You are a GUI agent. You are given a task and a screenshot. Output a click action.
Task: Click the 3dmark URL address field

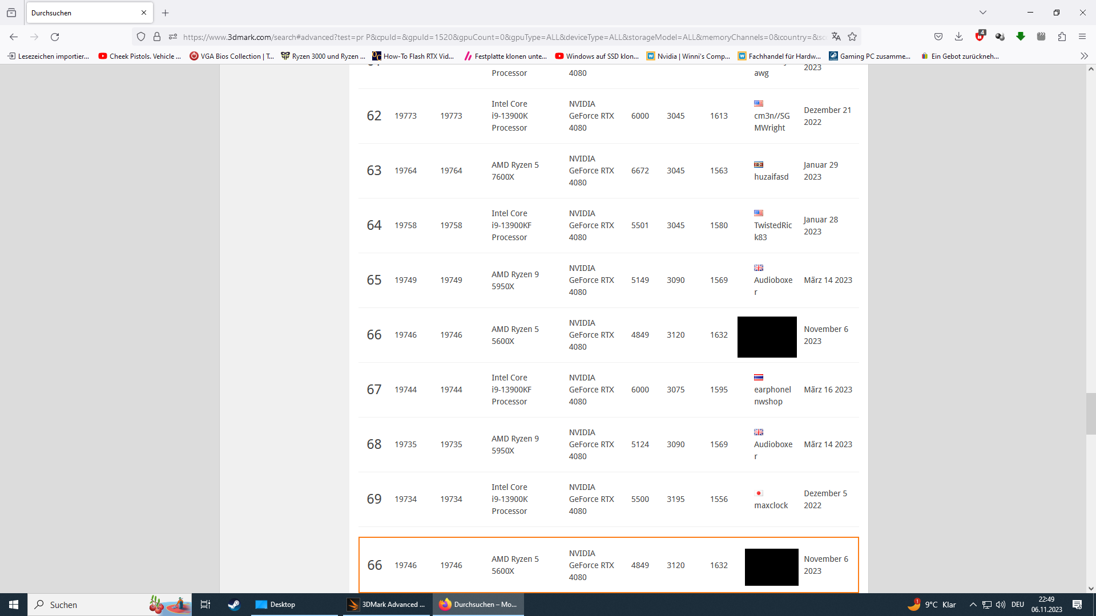(502, 37)
